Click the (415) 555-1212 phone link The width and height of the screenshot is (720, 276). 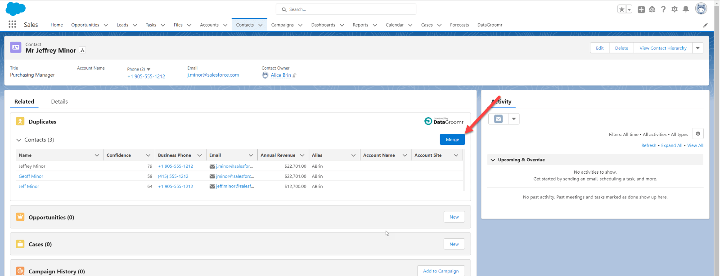point(173,176)
